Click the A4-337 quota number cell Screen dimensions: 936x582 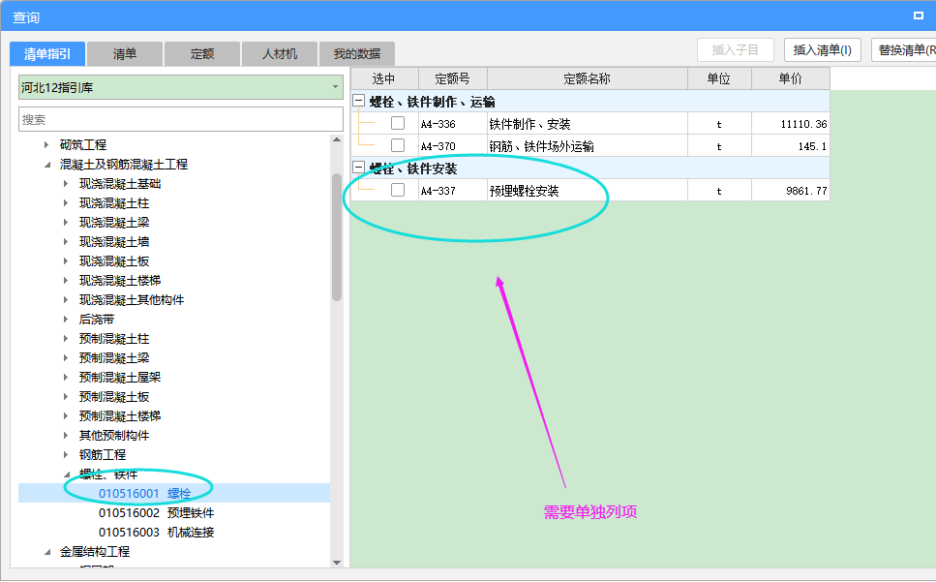[453, 191]
